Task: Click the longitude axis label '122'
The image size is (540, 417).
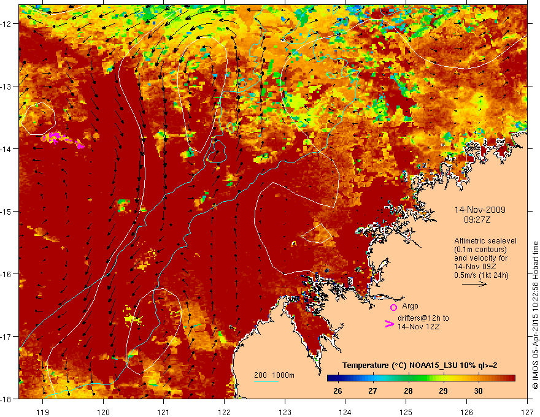Action: pyautogui.click(x=224, y=412)
